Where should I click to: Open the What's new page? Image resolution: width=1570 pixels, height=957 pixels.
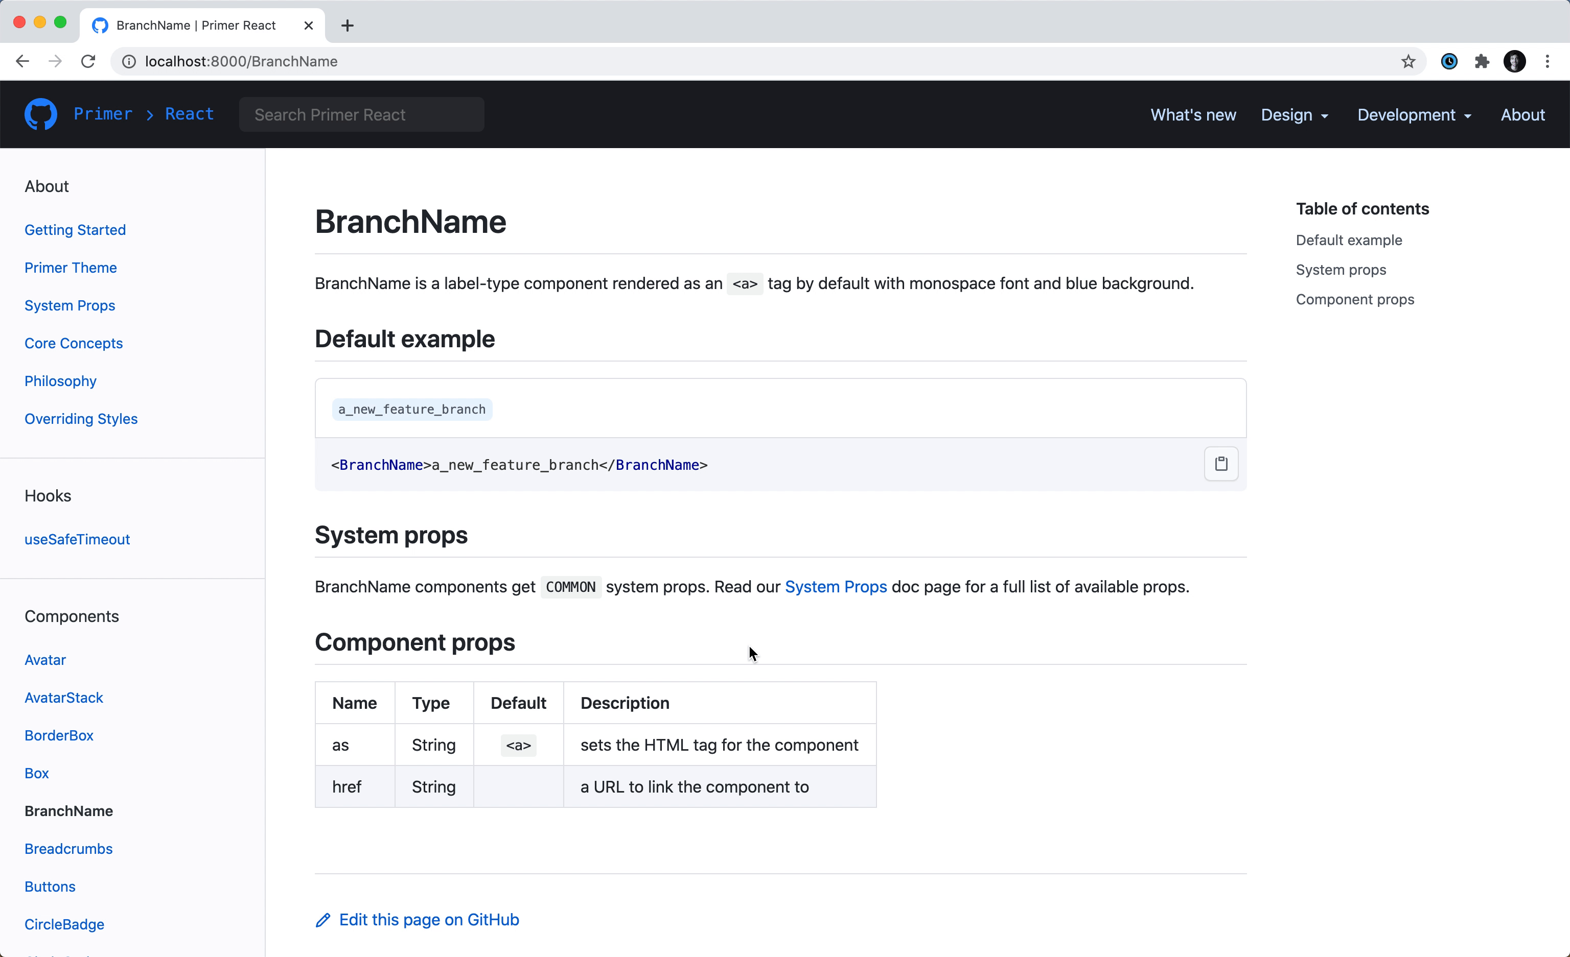[x=1193, y=114]
